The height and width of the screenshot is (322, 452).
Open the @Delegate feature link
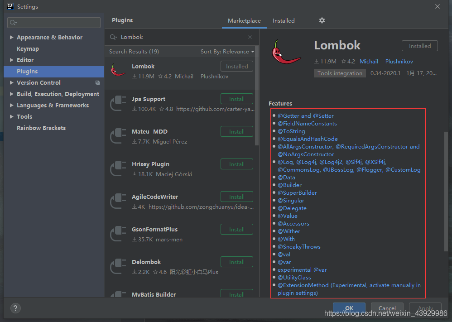click(292, 208)
